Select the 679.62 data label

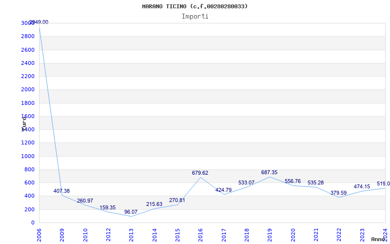(x=200, y=173)
